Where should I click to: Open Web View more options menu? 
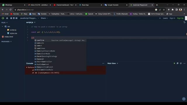point(184,63)
